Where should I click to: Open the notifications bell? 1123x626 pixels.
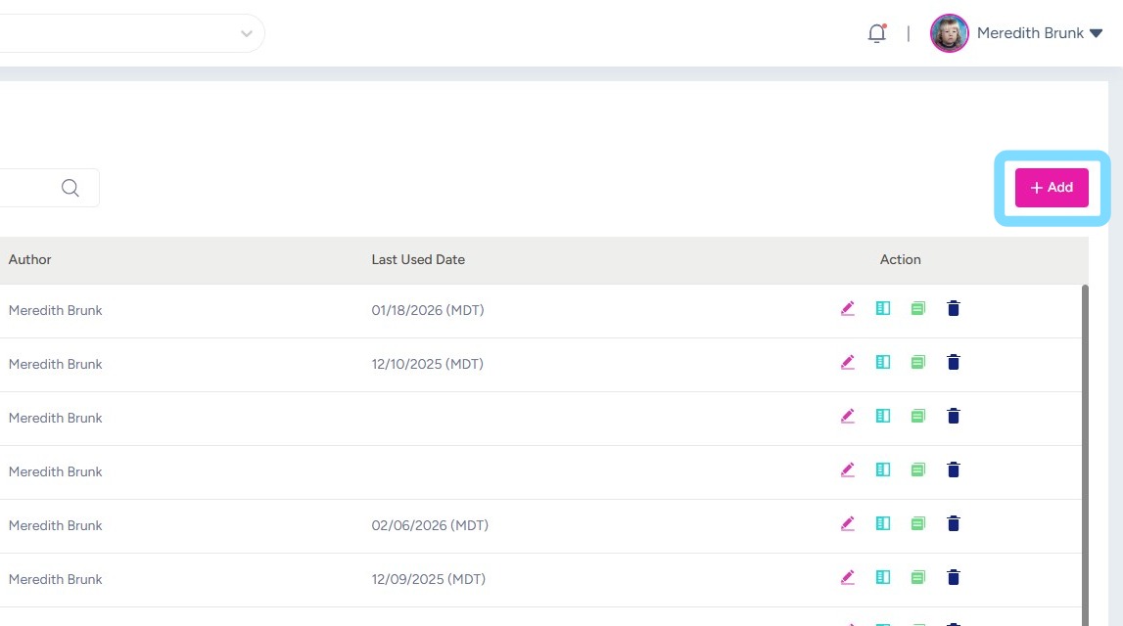pos(876,33)
